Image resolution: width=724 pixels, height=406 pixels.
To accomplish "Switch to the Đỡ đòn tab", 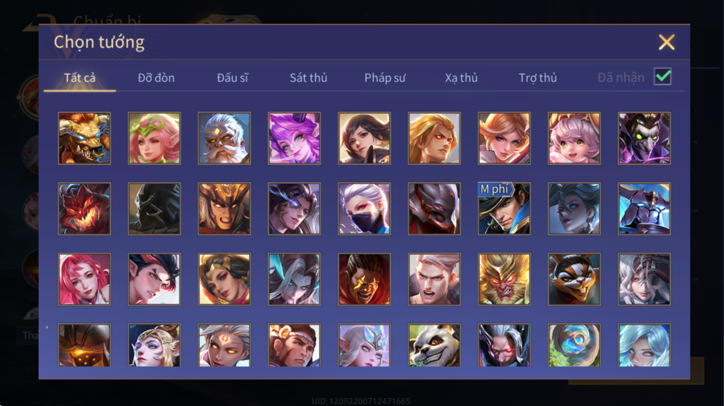I will coord(156,78).
